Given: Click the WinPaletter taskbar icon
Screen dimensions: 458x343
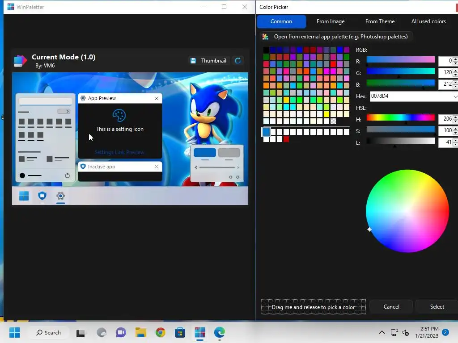Looking at the screenshot, I should pyautogui.click(x=200, y=332).
